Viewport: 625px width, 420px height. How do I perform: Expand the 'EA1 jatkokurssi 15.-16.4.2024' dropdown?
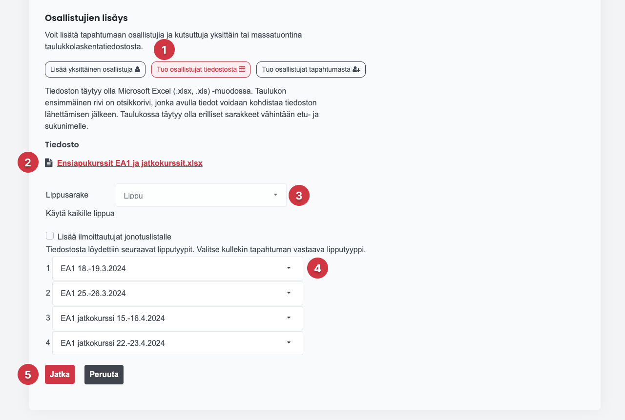click(178, 318)
